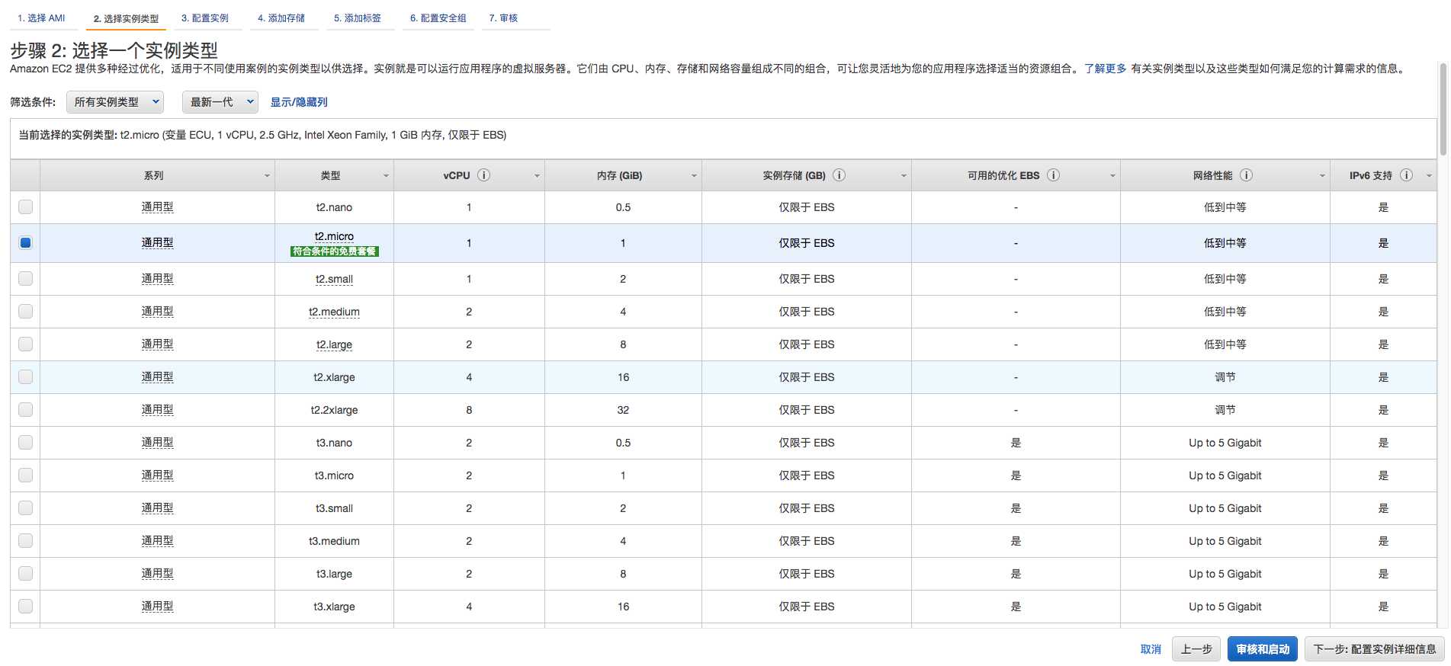Click the vCPU column info icon
Screen dimensions: 1451x666
coord(483,175)
